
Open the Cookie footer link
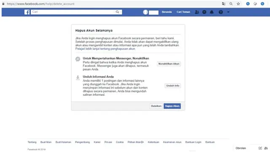pos(120,142)
